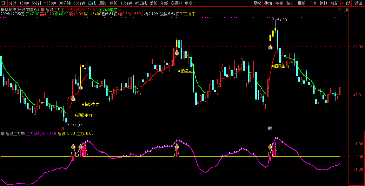Screen dimensions: 365x186
Task: Open the 军工电子 sector link
Action: pos(188,14)
